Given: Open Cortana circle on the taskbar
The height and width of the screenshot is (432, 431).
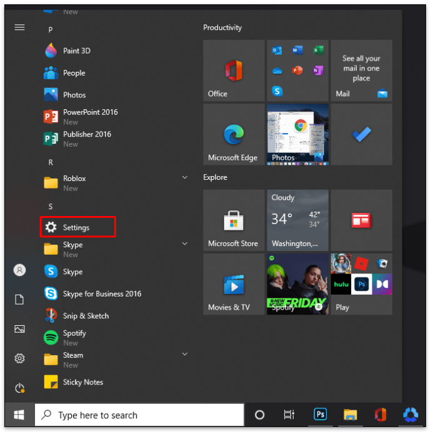Looking at the screenshot, I should [259, 415].
